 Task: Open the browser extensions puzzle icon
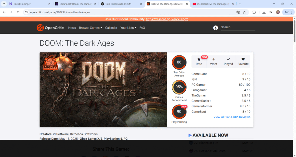coord(254,12)
